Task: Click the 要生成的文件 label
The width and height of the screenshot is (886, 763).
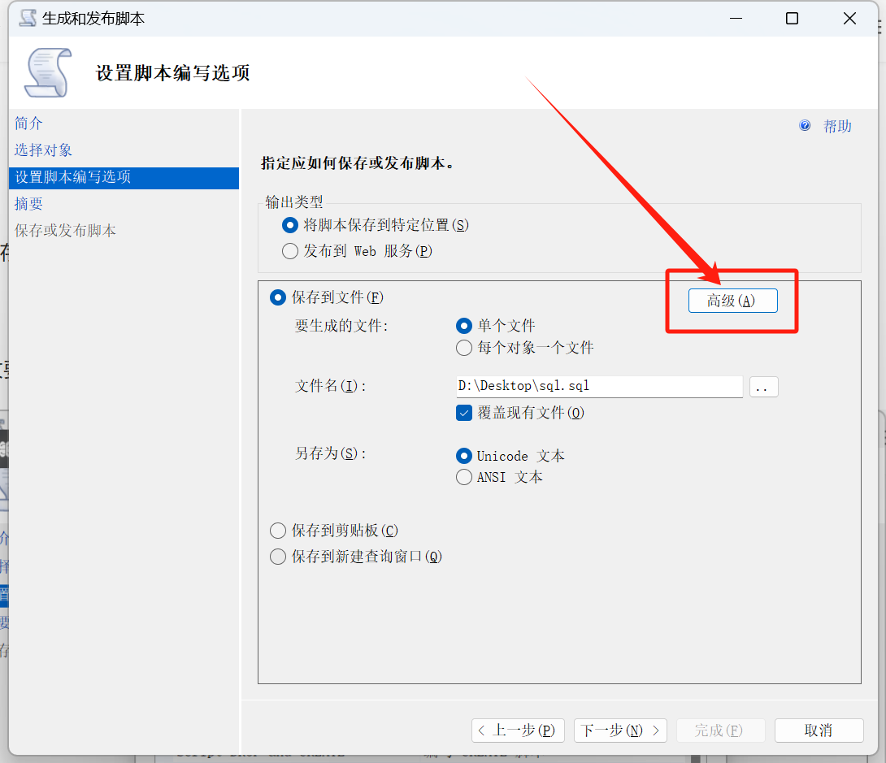Action: click(x=341, y=326)
